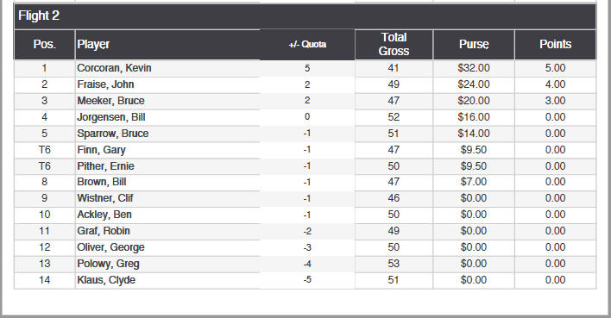The height and width of the screenshot is (318, 611).
Task: Select the Flight 2 section title
Action: [39, 16]
